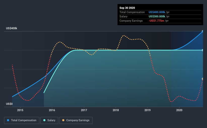Click the US$400.000k total compensation value
207x128 pixels.
157,12
